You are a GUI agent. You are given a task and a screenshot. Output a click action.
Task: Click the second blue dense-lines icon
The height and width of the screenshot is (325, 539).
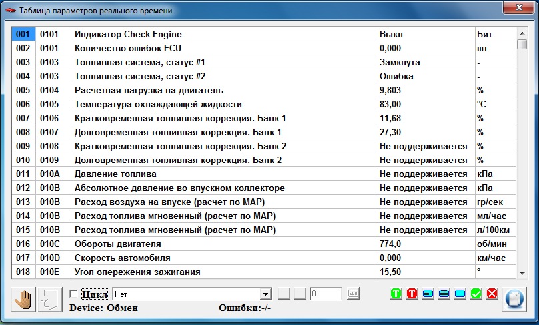[x=444, y=294]
